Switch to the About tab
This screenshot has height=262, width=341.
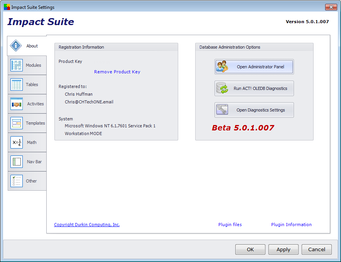[27, 46]
